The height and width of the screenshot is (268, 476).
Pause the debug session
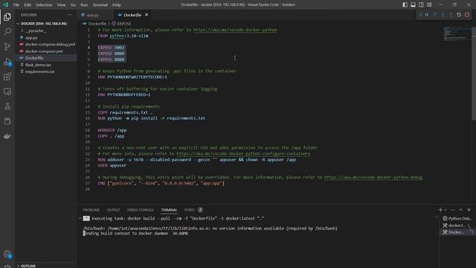[x=427, y=15]
